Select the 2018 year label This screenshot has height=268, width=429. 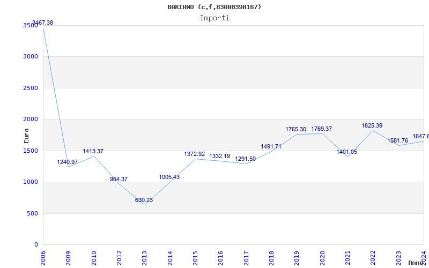(x=271, y=258)
